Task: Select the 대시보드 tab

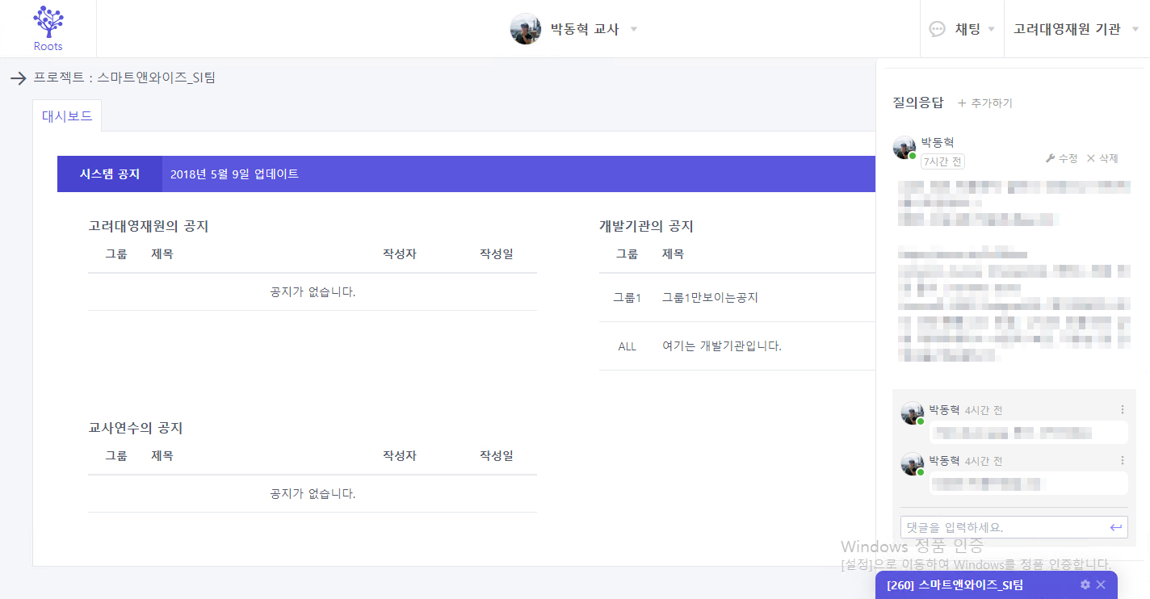Action: tap(67, 115)
